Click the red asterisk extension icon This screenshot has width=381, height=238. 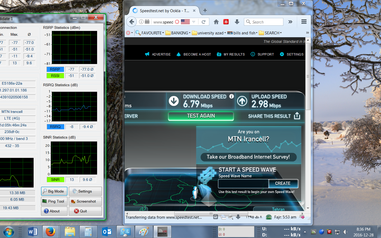pos(226,22)
